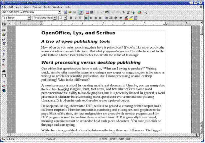Open the font size 12 dropdown
Image resolution: width=205 pixels, height=143 pixels.
(x=65, y=18)
